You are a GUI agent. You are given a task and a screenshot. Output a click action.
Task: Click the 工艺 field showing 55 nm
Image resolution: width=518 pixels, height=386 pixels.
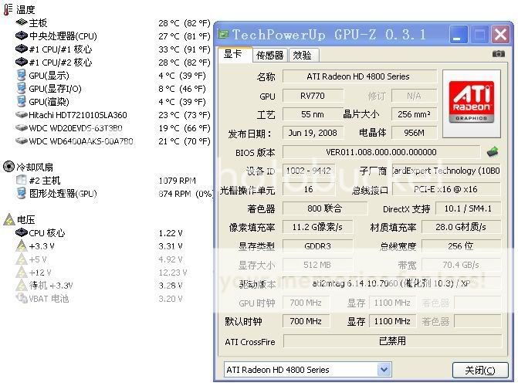(x=313, y=114)
